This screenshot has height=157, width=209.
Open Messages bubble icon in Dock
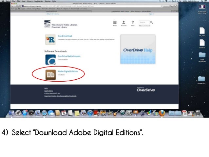point(51,113)
